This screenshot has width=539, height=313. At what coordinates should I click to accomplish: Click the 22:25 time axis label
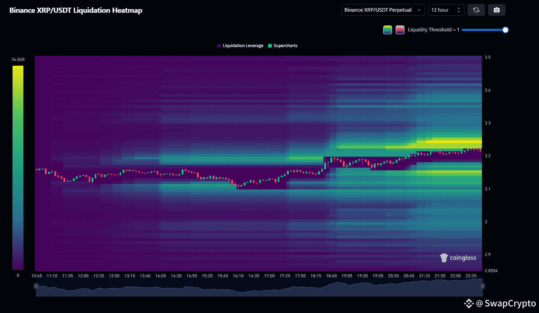[x=471, y=276]
